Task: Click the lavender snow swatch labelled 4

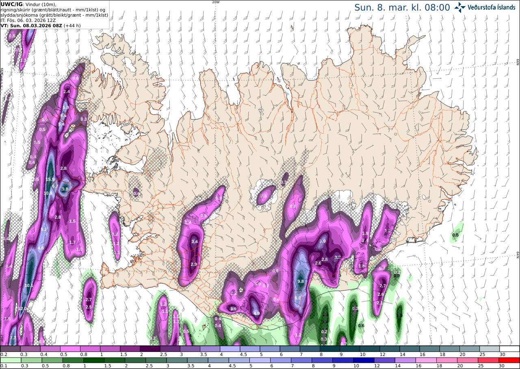Action: (230, 349)
